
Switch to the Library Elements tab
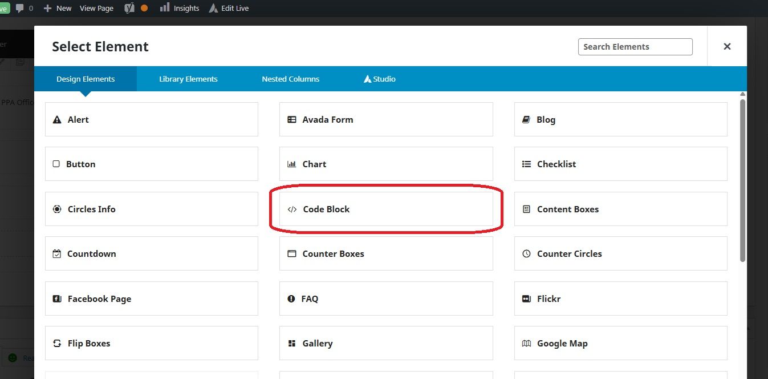click(188, 79)
